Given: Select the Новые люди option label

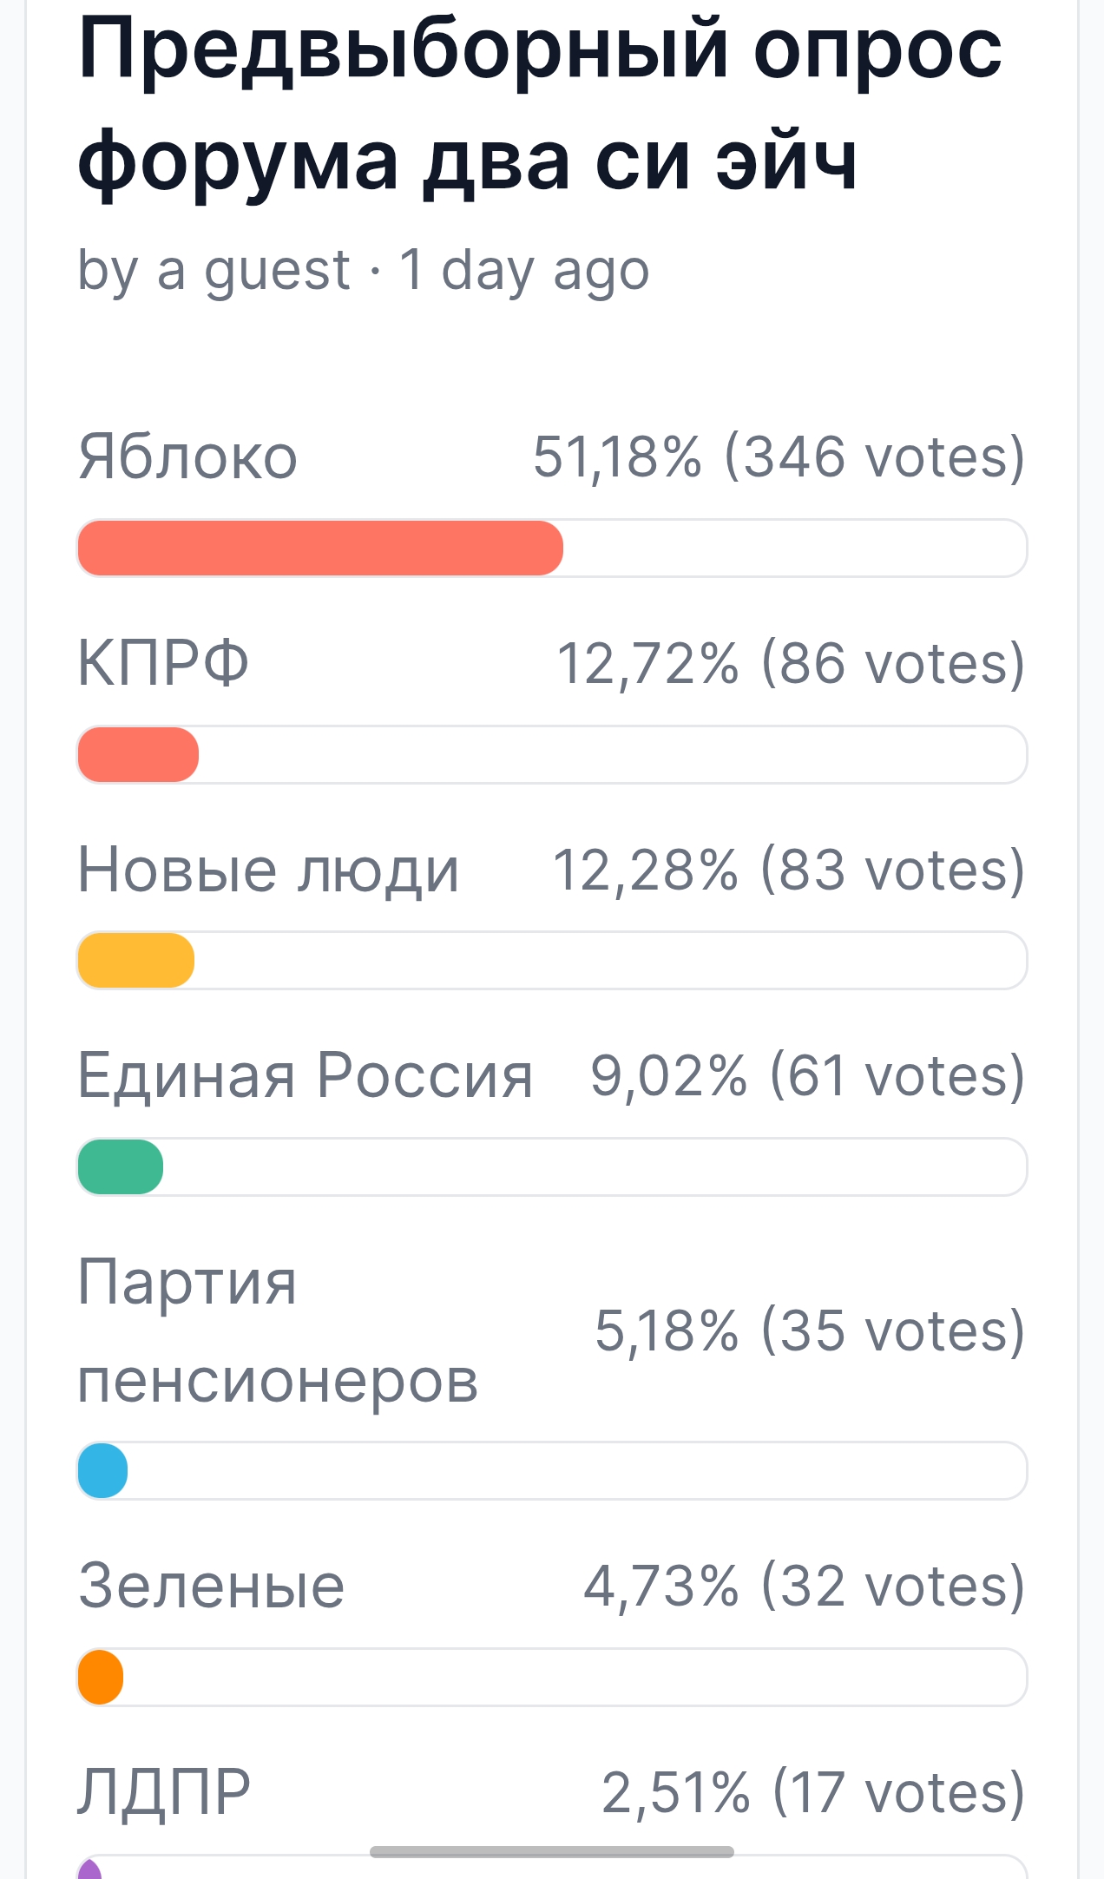Looking at the screenshot, I should [268, 869].
